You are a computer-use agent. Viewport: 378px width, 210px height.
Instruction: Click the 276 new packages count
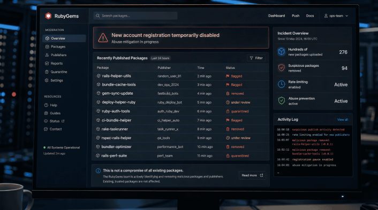[x=343, y=52]
